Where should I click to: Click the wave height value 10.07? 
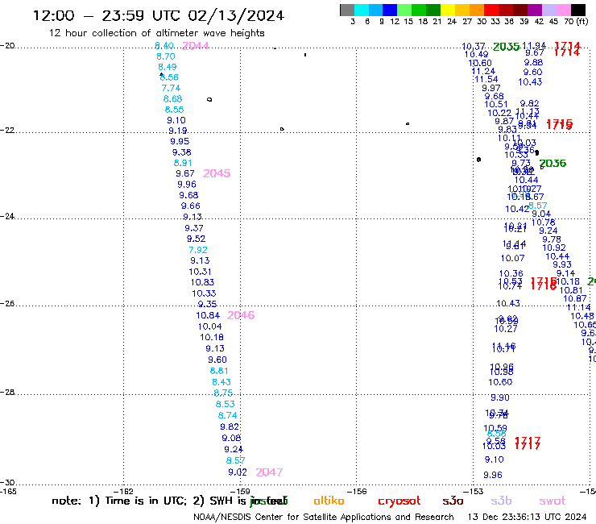(x=513, y=259)
